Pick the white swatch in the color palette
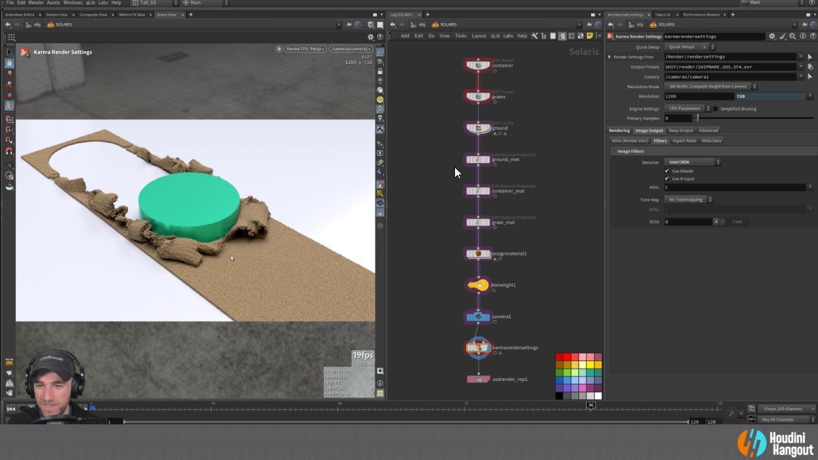 tap(598, 395)
